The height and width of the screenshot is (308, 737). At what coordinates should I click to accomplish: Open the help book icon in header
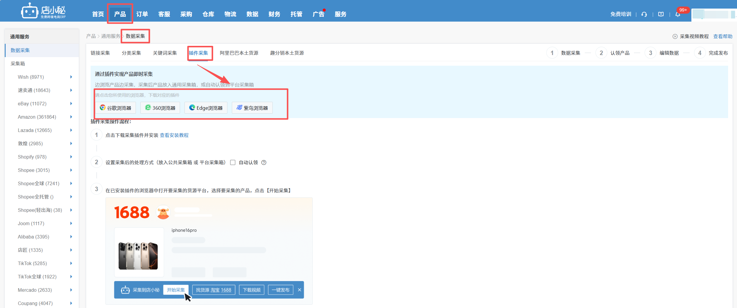(x=661, y=14)
